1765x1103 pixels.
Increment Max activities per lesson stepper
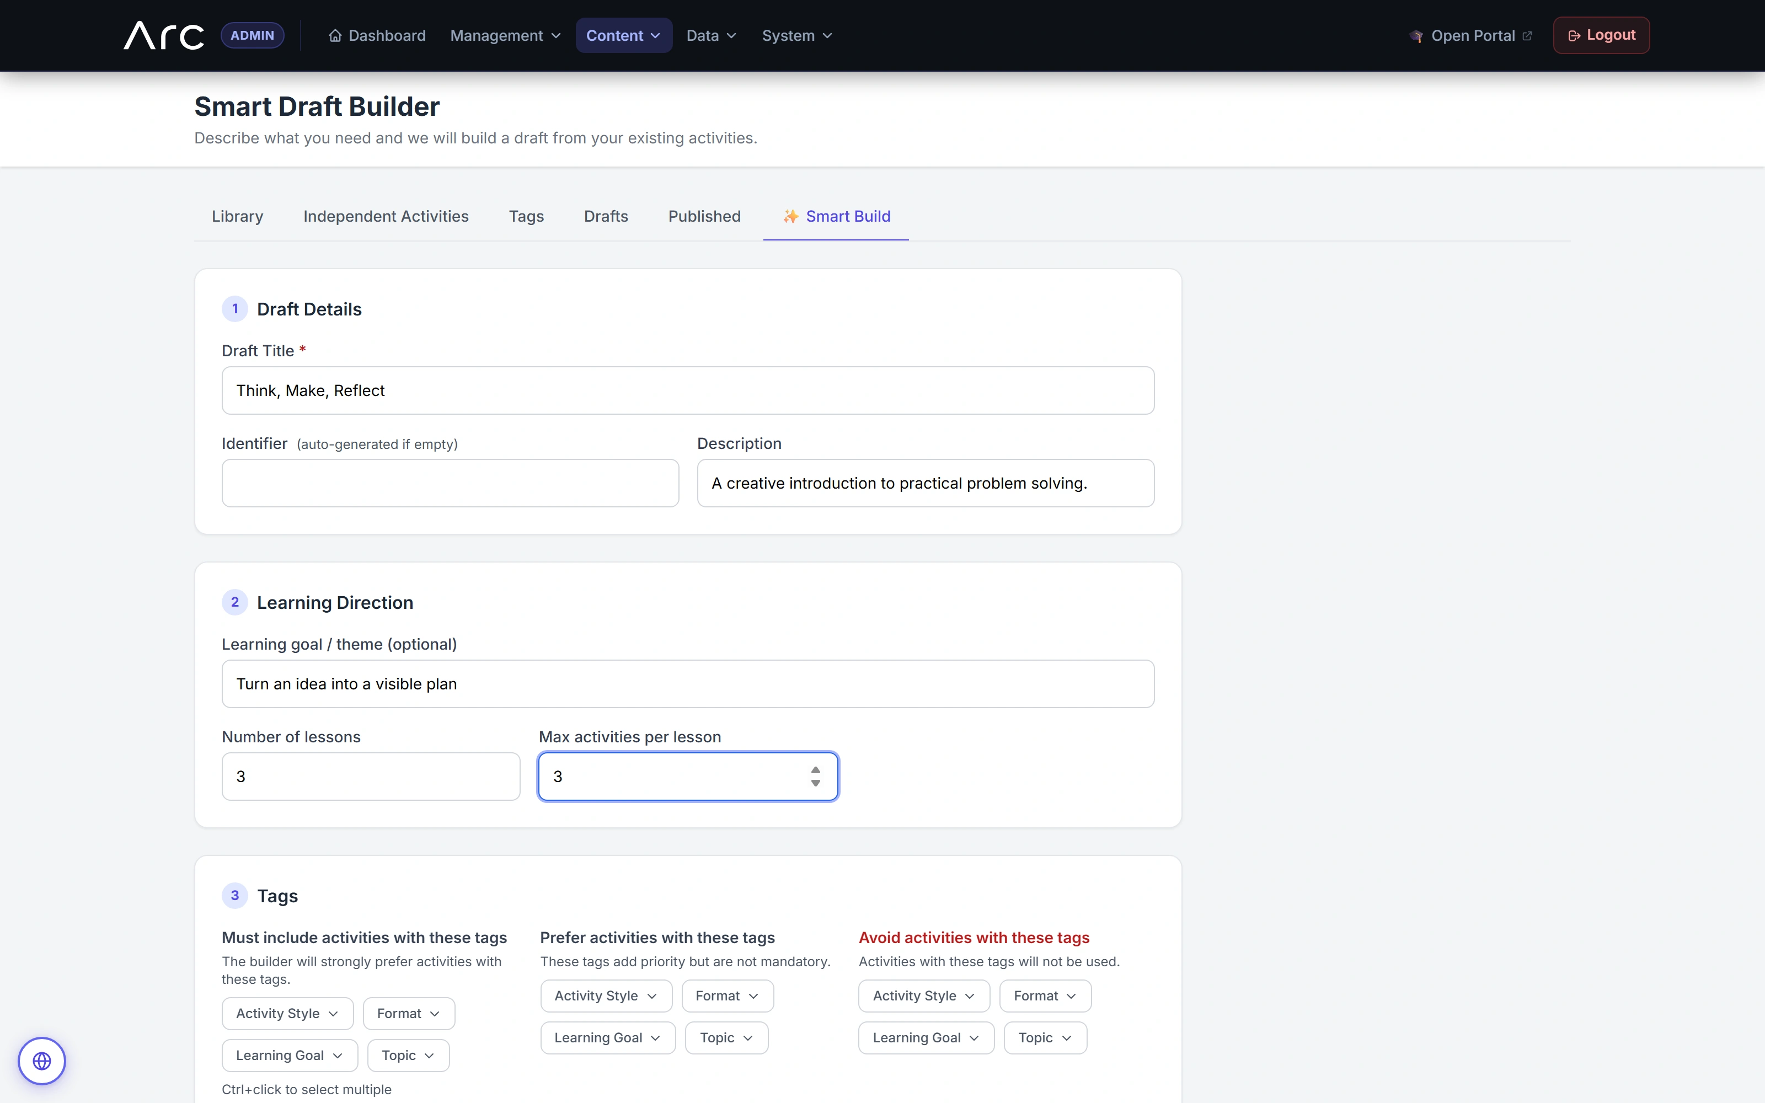tap(815, 770)
